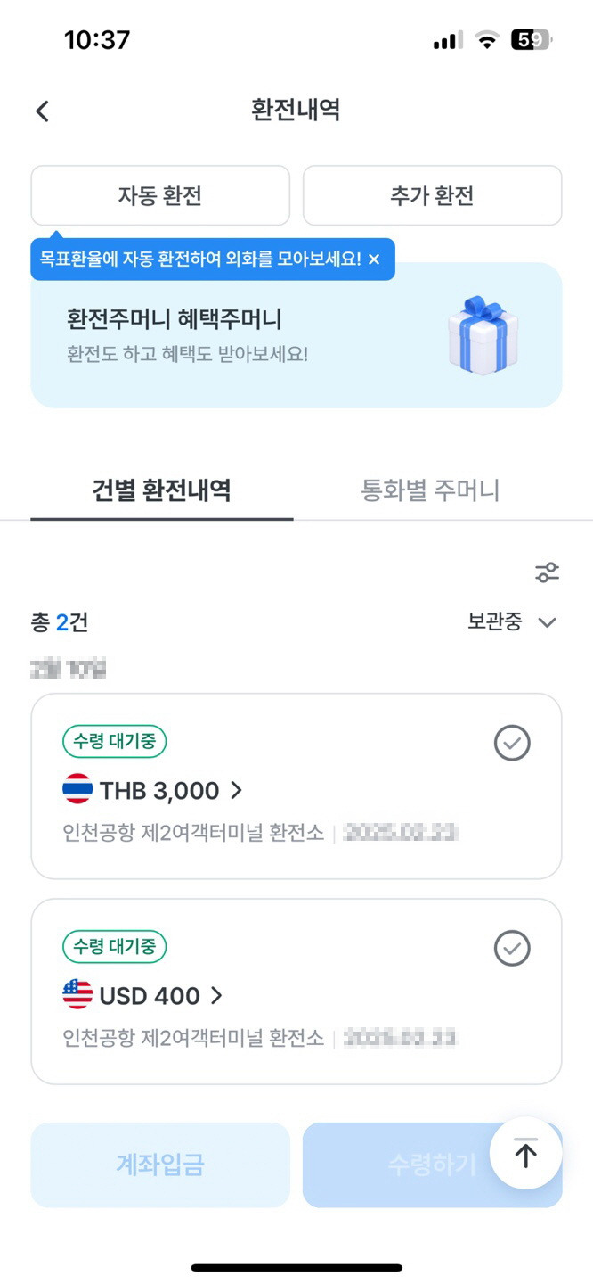The image size is (593, 1284).
Task: Tap the US flag icon next to USD 400
Action: pyautogui.click(x=77, y=995)
